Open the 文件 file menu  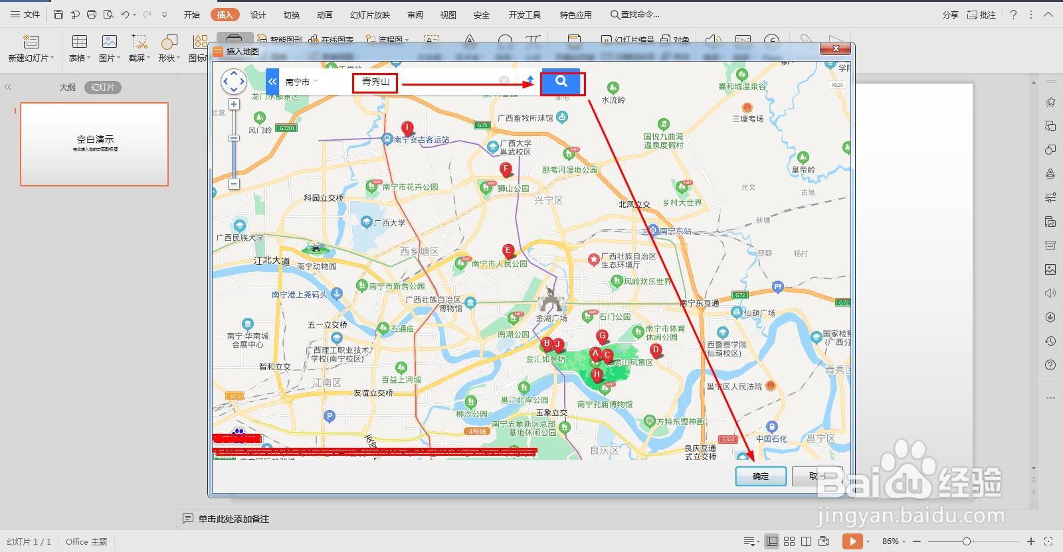tap(25, 14)
